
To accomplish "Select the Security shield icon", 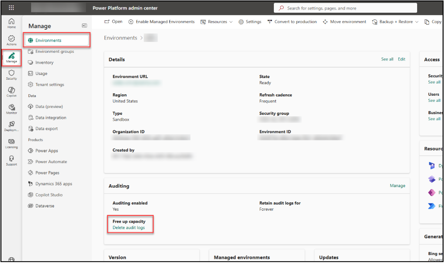I will pyautogui.click(x=11, y=74).
